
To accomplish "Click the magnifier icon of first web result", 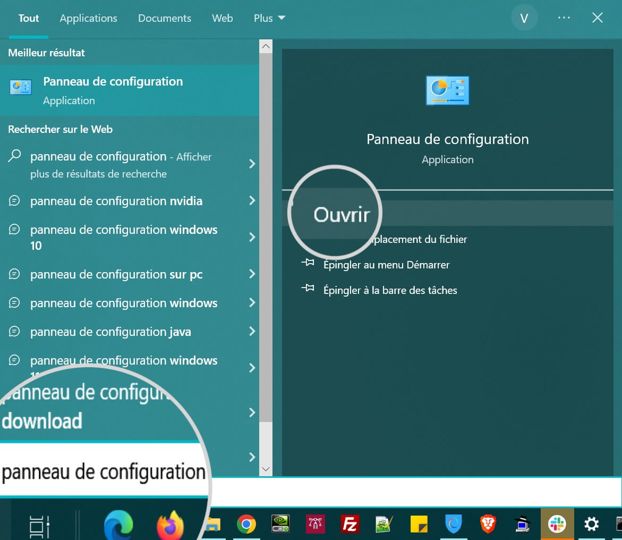I will tap(14, 156).
